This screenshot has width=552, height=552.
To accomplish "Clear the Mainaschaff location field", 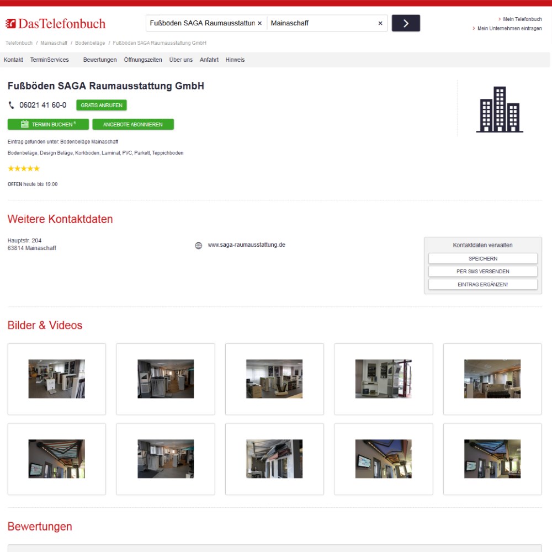I will (380, 23).
